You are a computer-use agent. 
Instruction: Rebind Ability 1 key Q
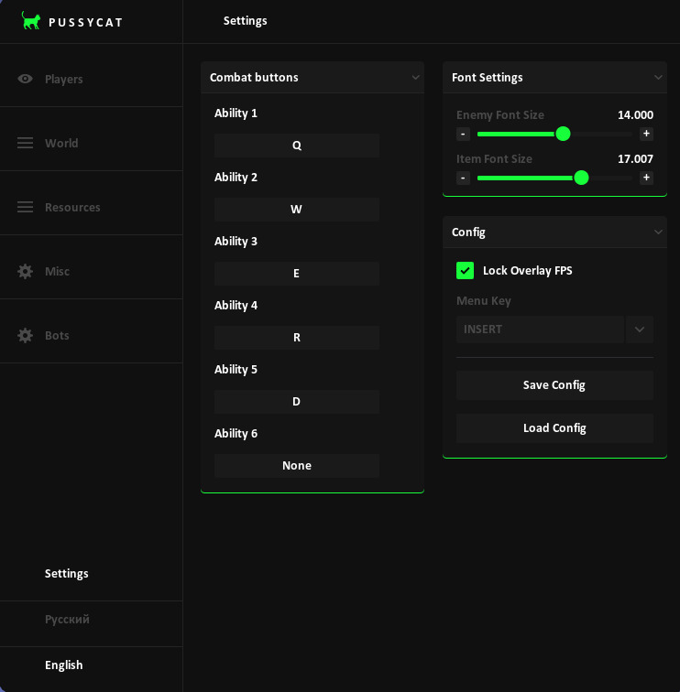[297, 146]
